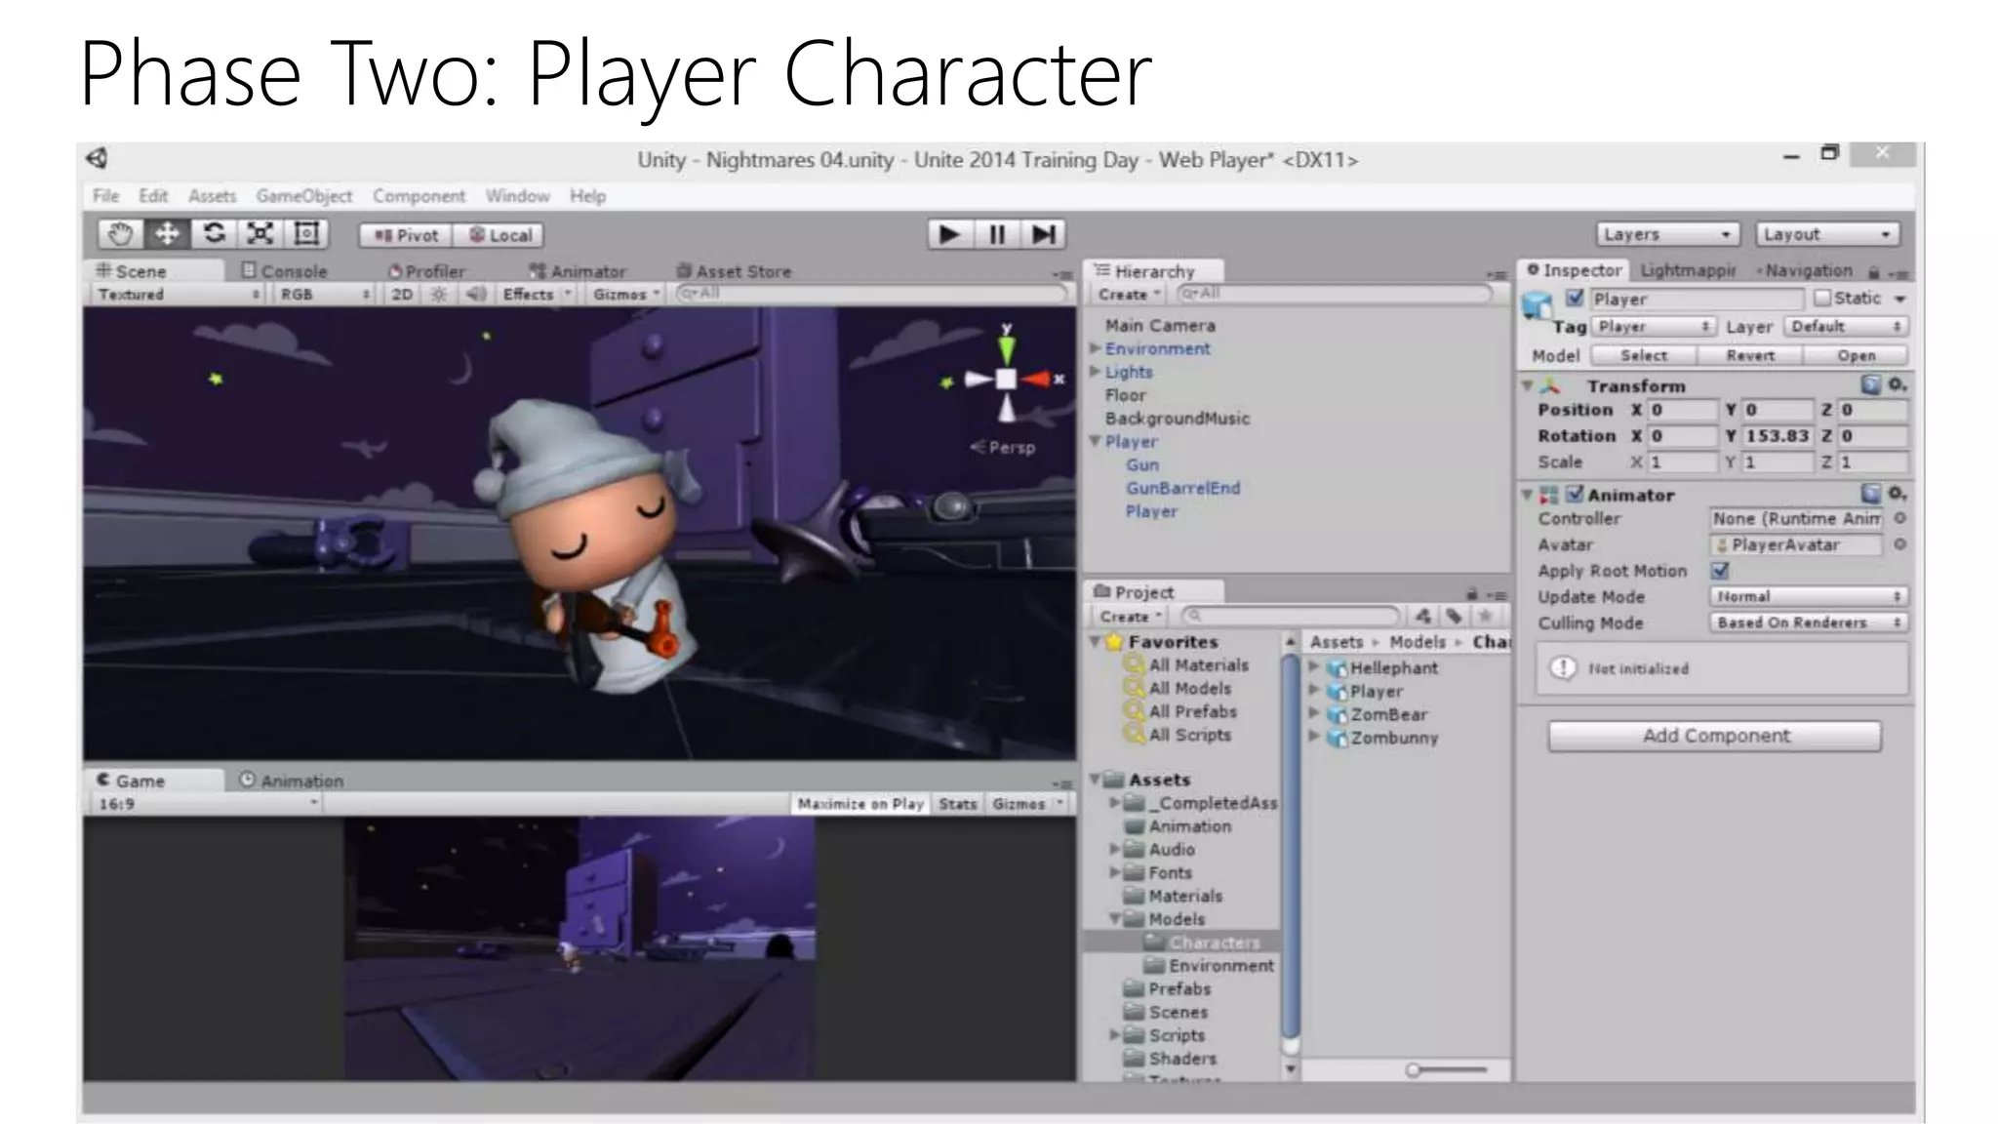Click the Project panel lock icon
The image size is (1998, 1124).
coord(1471,593)
